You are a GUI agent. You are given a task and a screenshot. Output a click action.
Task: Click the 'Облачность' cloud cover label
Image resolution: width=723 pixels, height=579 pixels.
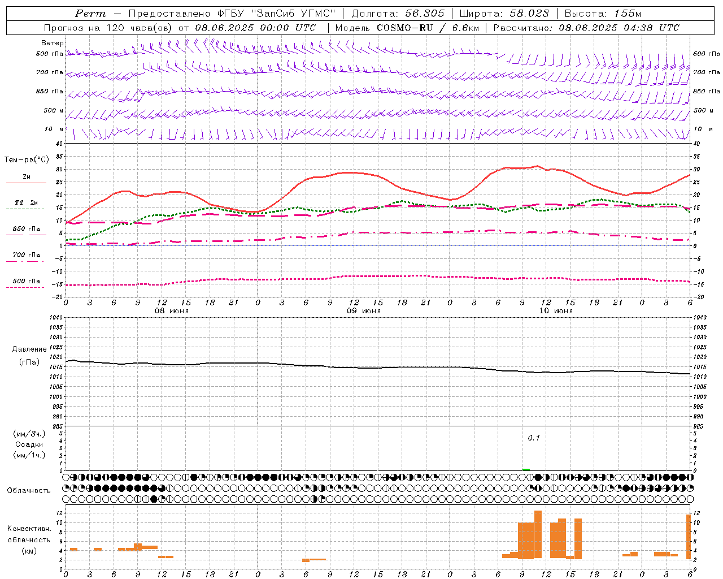(29, 491)
